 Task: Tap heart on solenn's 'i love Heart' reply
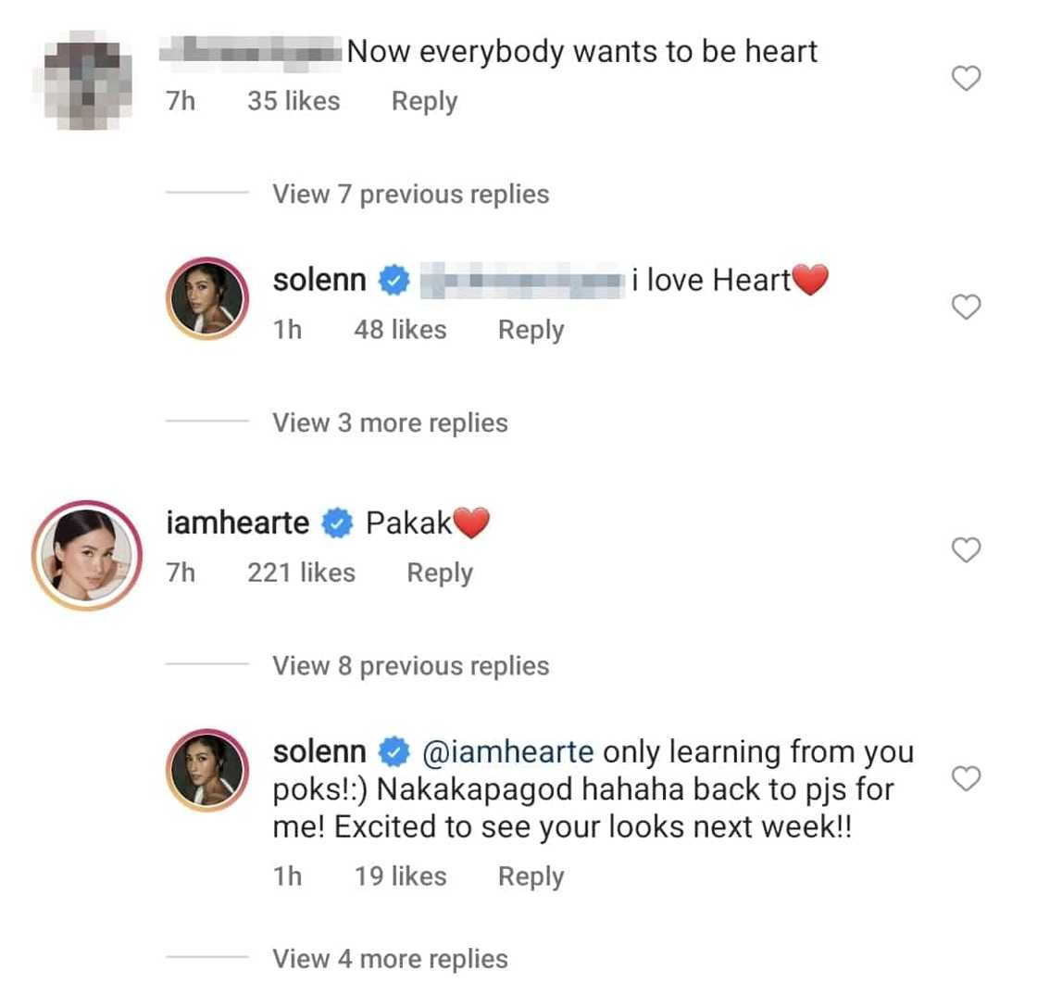(966, 308)
